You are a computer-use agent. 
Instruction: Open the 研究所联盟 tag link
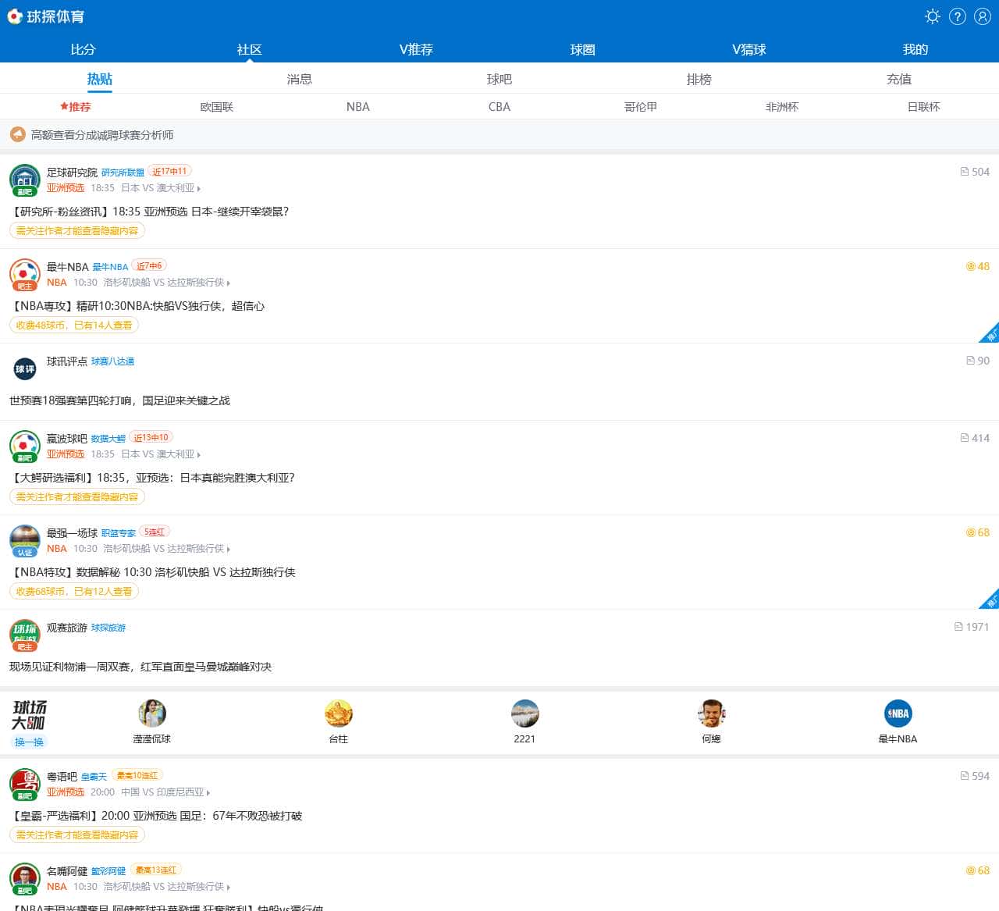coord(123,173)
